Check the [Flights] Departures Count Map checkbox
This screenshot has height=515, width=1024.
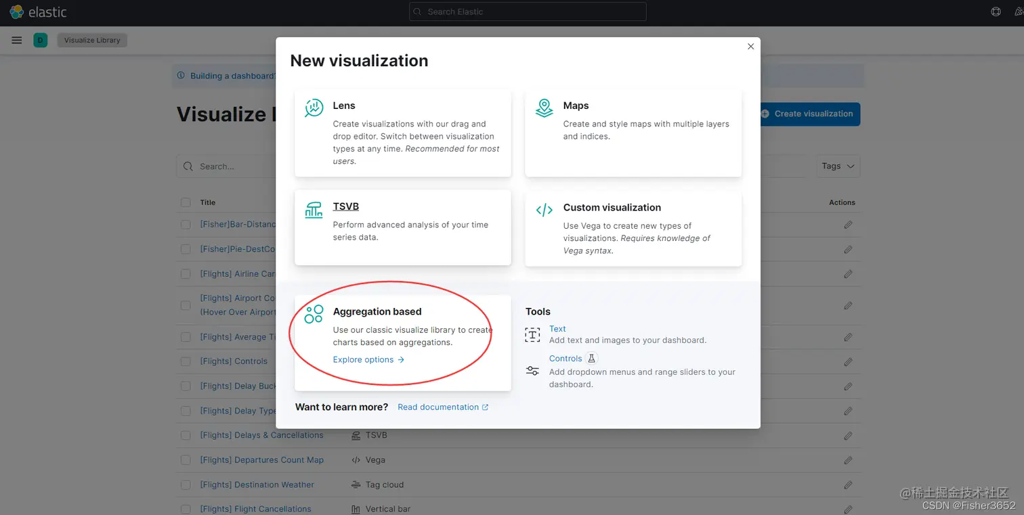pyautogui.click(x=186, y=460)
